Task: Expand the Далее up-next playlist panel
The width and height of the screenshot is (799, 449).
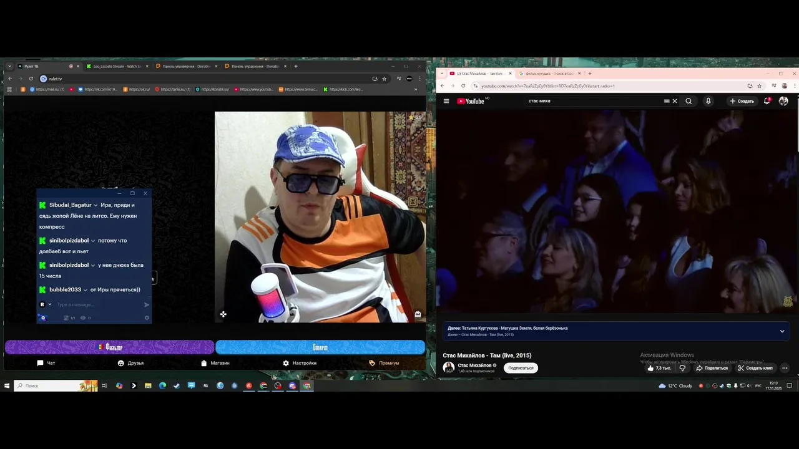Action: 782,331
